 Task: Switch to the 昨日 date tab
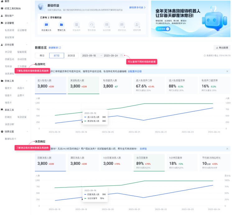(x=42, y=56)
